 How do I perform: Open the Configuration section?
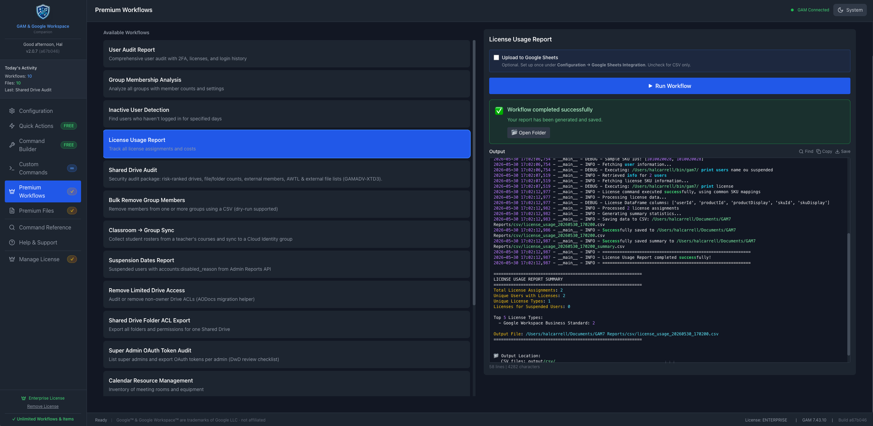coord(43,111)
